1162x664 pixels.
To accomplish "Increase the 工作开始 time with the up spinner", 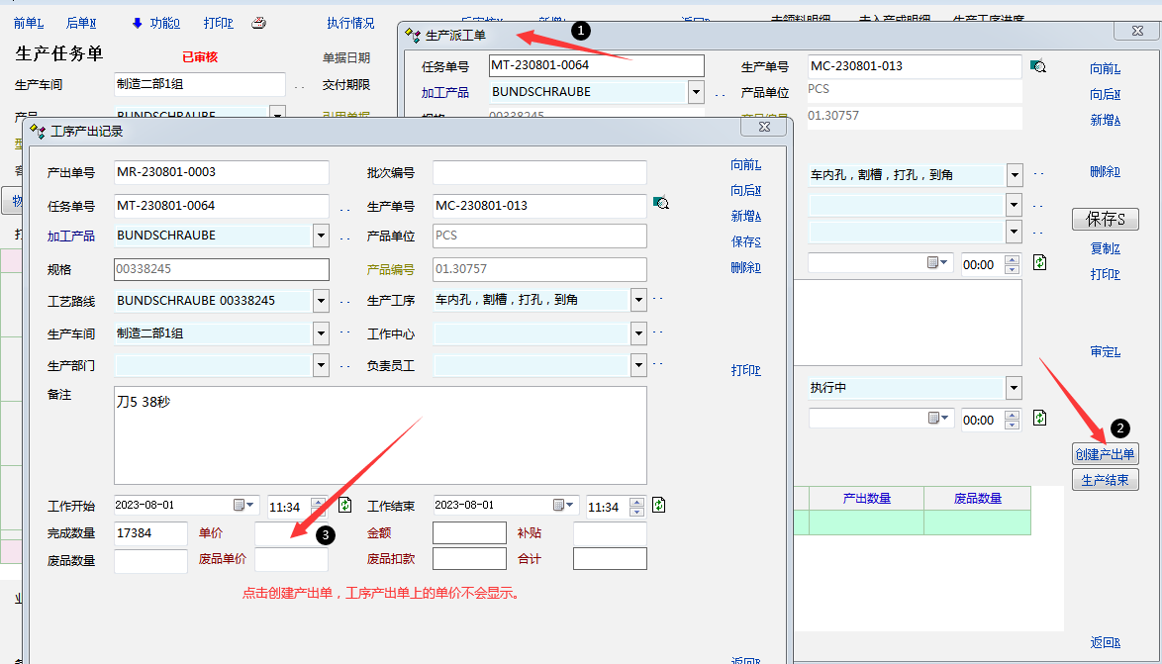I will pos(319,501).
